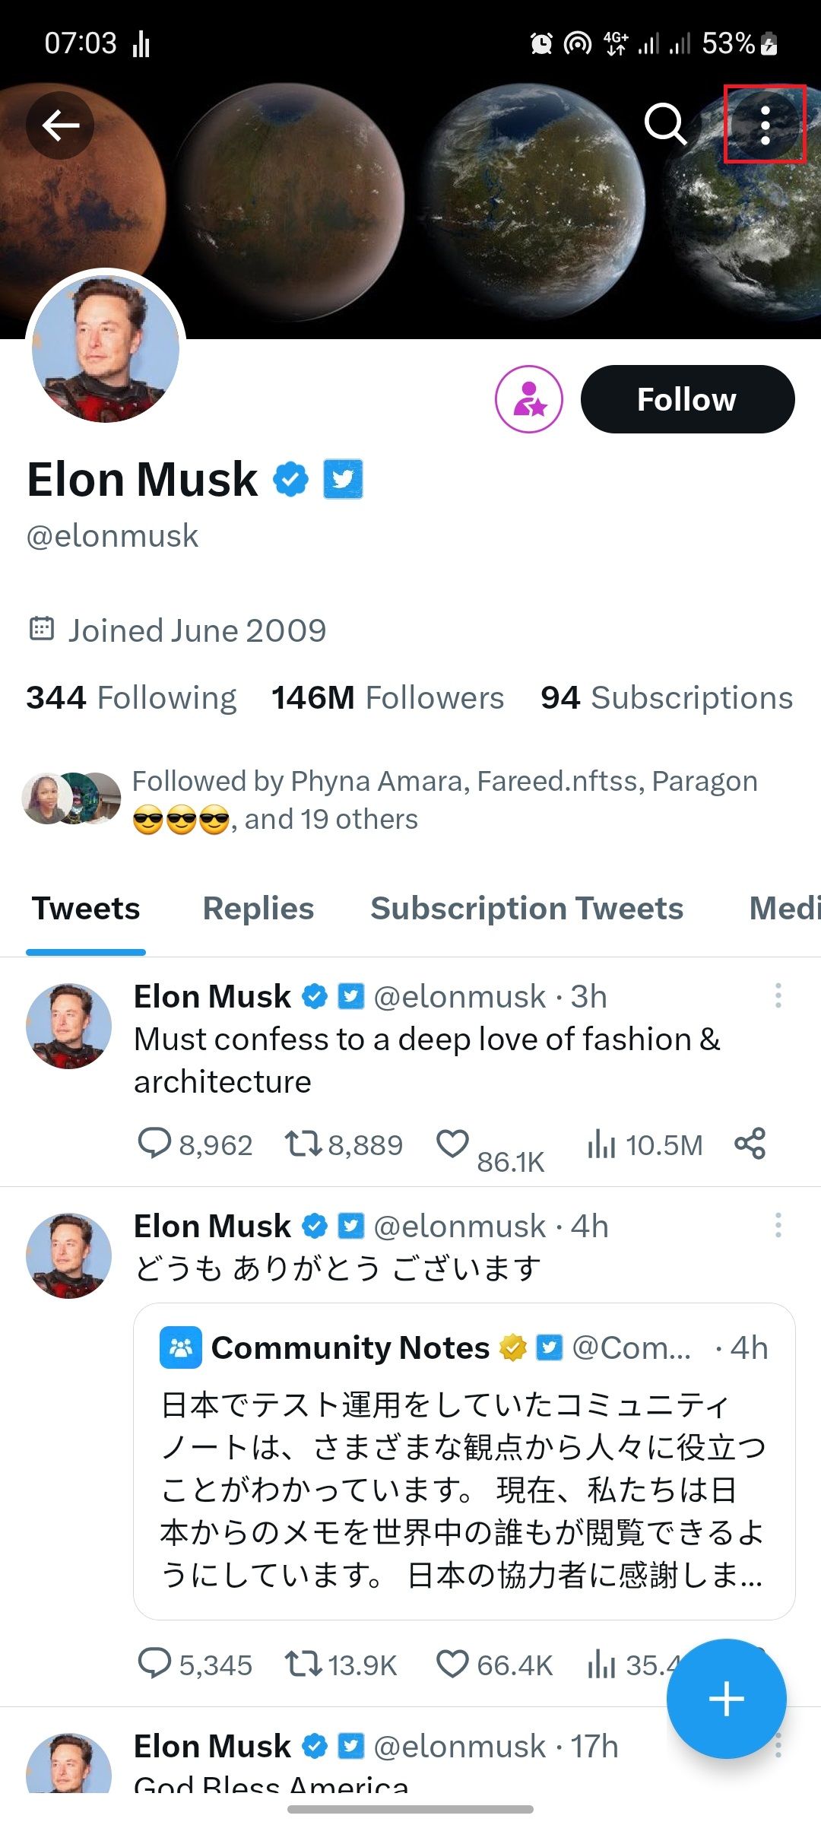This screenshot has width=821, height=1825.
Task: Open the 146M Followers list
Action: [x=386, y=697]
